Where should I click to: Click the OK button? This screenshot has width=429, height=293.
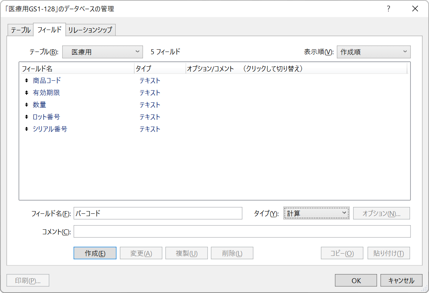[x=355, y=280]
